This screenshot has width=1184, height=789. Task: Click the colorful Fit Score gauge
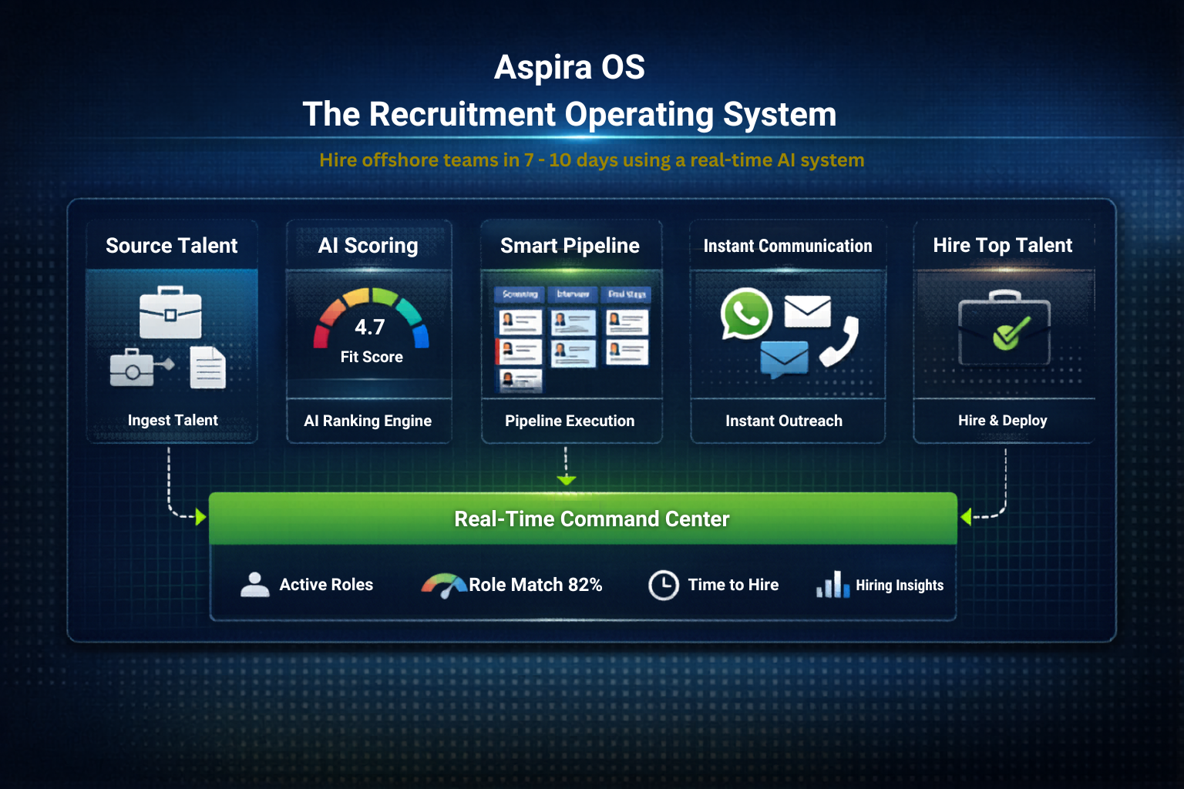[371, 317]
